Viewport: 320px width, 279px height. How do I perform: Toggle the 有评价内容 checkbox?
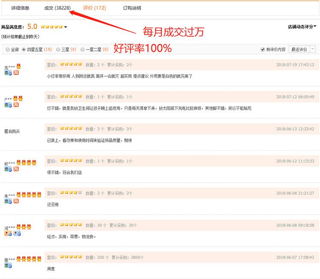(x=263, y=49)
